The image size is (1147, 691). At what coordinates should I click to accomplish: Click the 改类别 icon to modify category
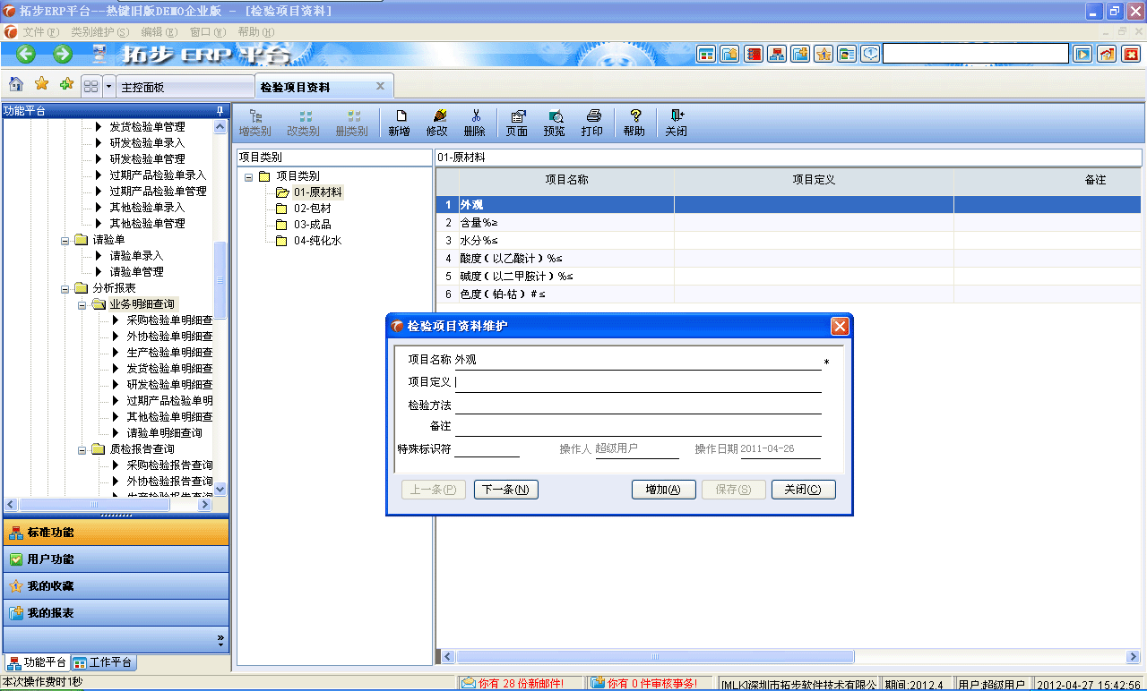(x=302, y=122)
